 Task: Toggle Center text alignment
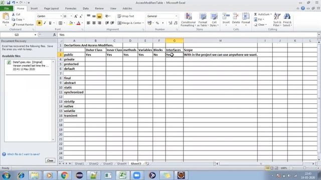[94, 23]
